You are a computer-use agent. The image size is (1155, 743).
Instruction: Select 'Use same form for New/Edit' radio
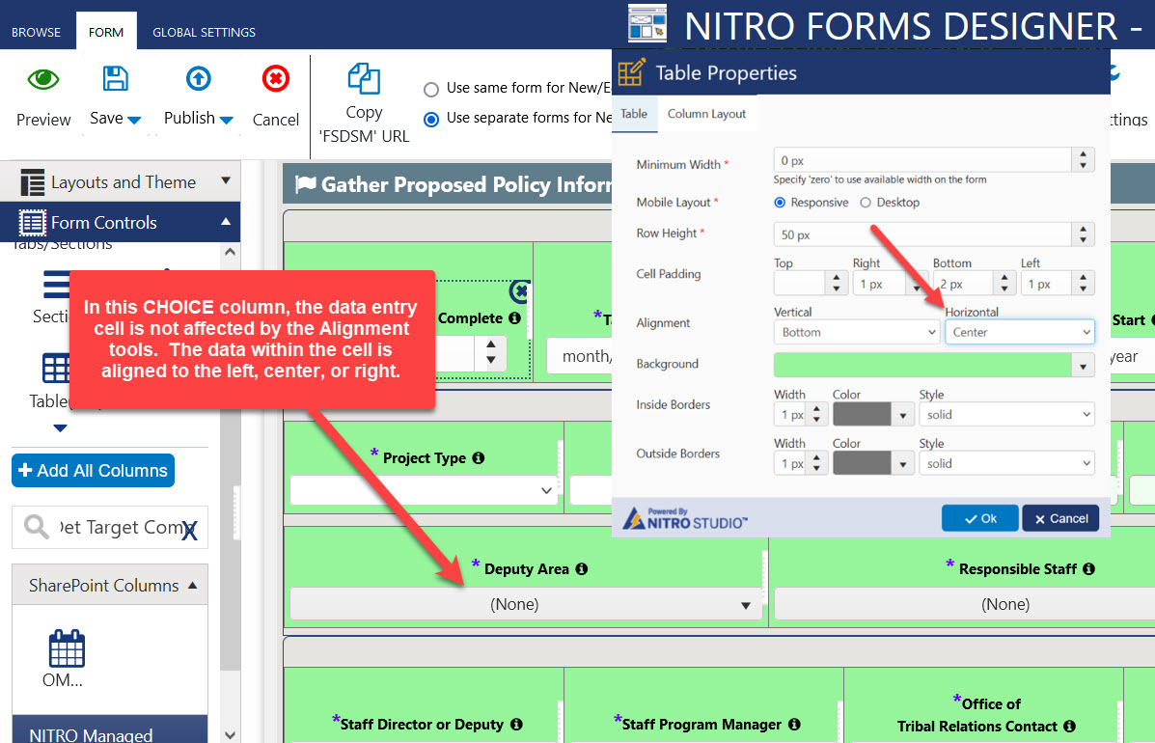click(x=431, y=90)
